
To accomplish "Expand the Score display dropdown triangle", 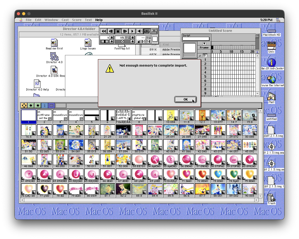I will tap(204, 43).
